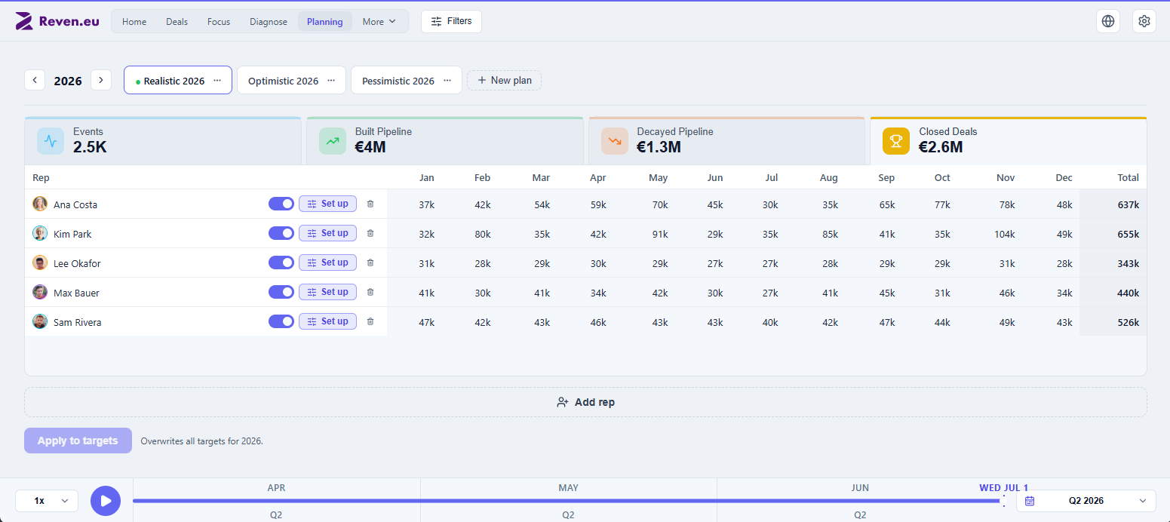Click the Events pulse icon

click(51, 141)
